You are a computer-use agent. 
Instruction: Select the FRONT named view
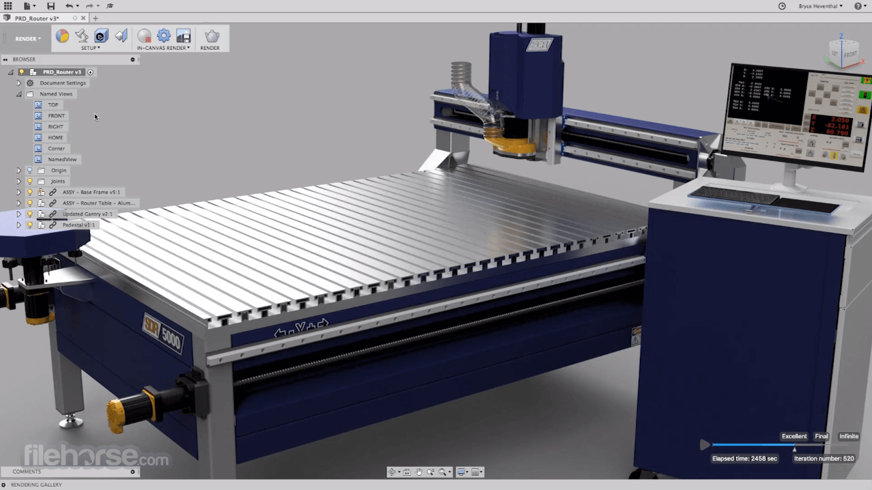[x=57, y=116]
